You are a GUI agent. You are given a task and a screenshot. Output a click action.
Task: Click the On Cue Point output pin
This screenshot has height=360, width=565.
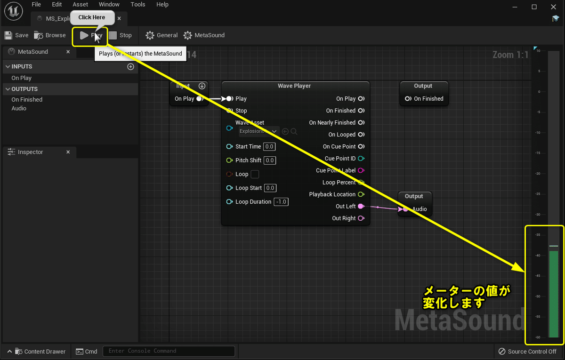[x=361, y=147]
